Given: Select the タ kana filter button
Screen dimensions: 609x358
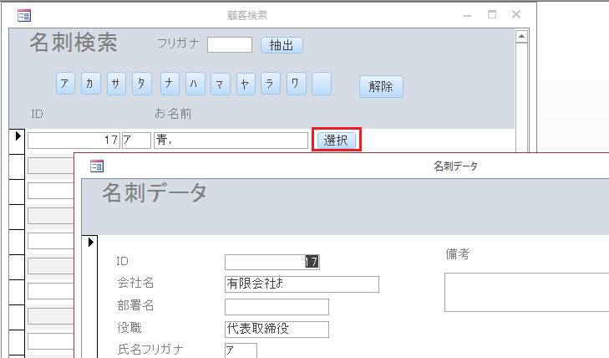Looking at the screenshot, I should point(144,84).
